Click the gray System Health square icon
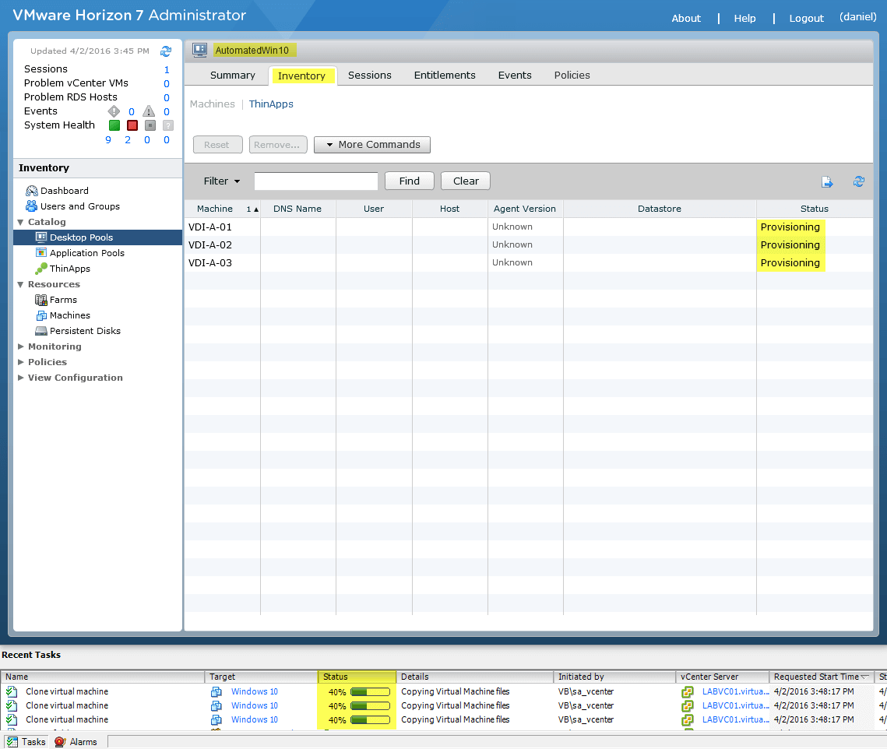The image size is (887, 749). click(x=150, y=125)
